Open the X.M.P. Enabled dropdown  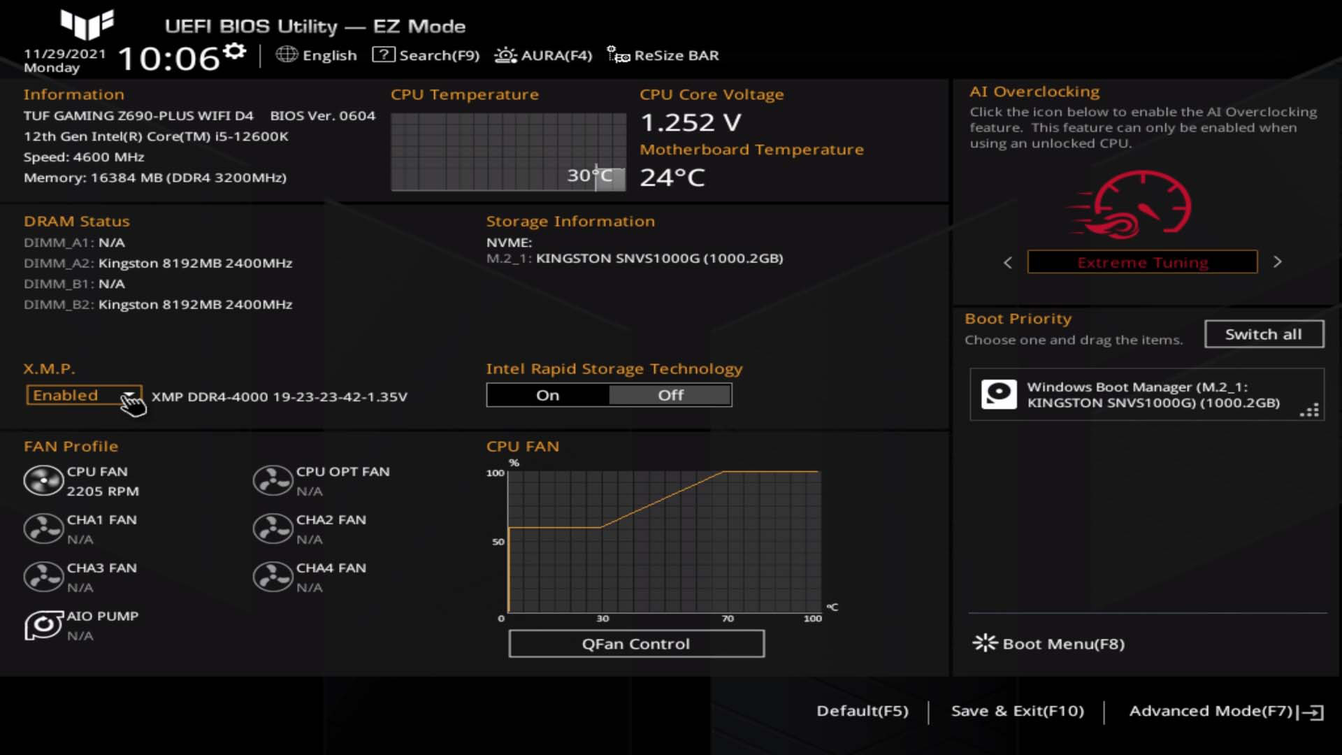tap(84, 395)
